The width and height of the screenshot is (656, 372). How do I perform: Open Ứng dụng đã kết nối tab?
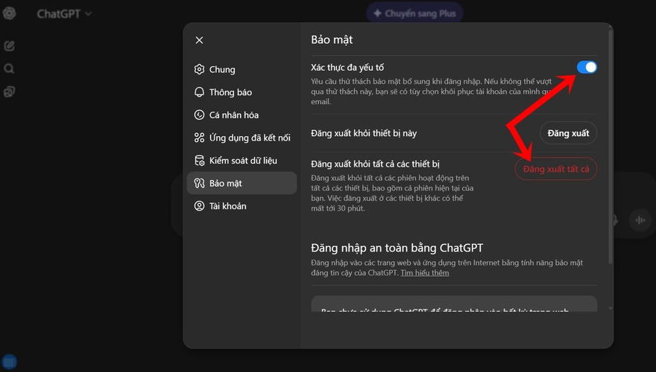pyautogui.click(x=242, y=138)
